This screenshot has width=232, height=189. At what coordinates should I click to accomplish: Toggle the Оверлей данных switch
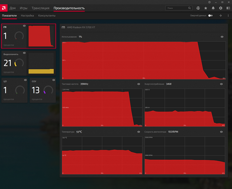tap(210, 15)
